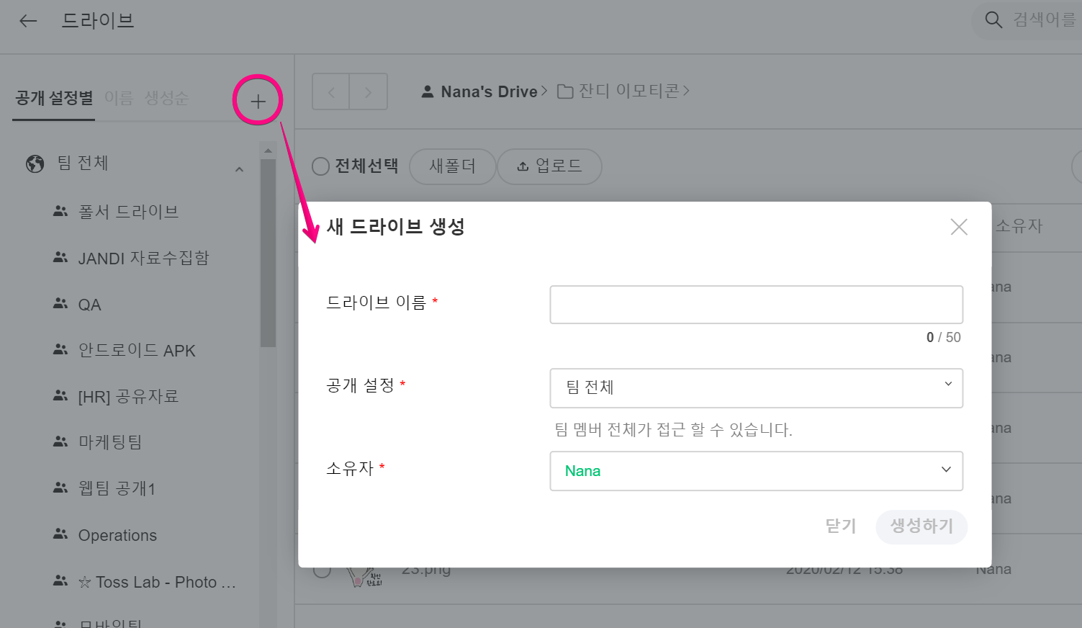Switch to the 생성순 sort tab
This screenshot has height=628, width=1082.
[x=166, y=98]
